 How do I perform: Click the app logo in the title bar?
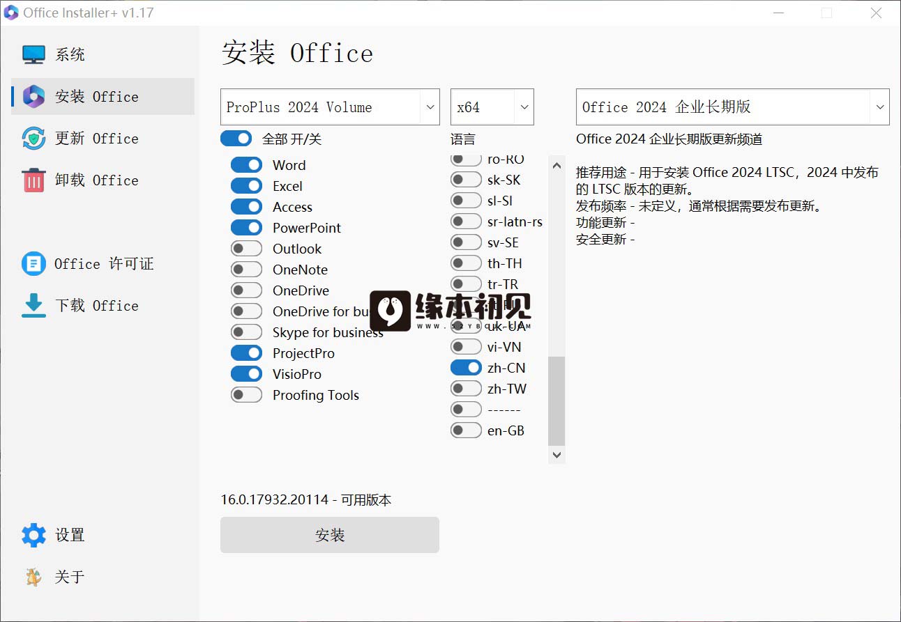[x=11, y=13]
